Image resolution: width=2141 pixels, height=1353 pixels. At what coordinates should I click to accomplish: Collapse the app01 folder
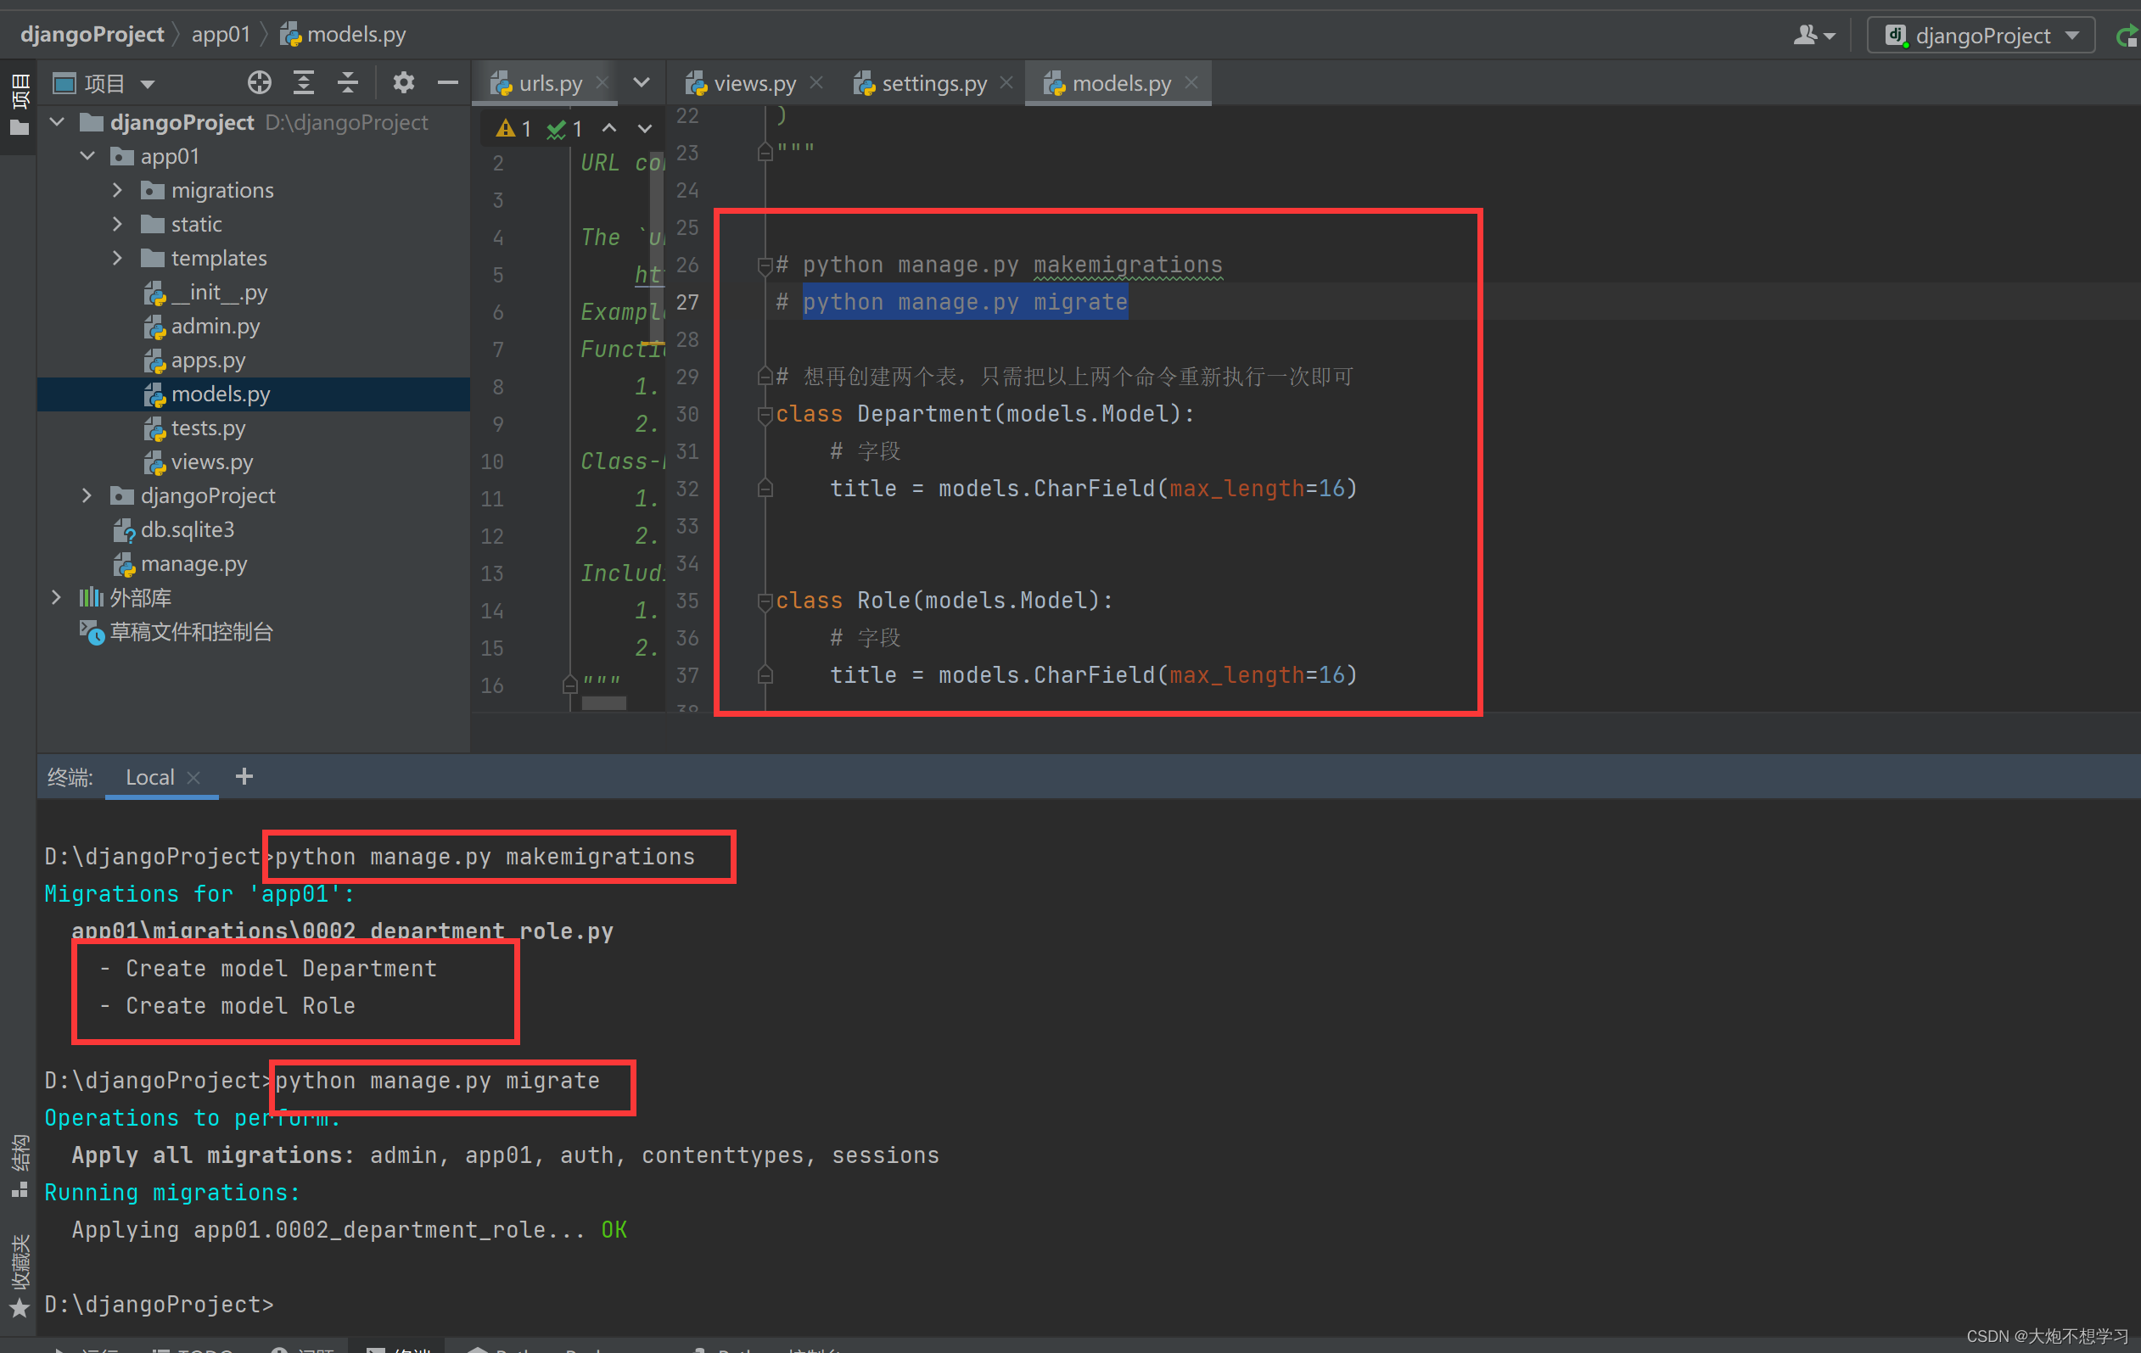tap(87, 155)
